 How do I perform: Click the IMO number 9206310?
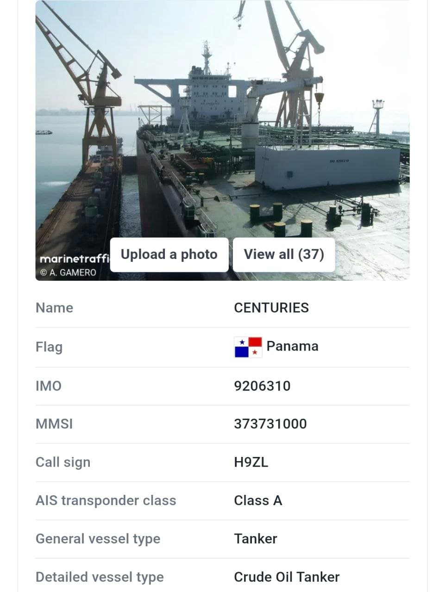coord(262,385)
